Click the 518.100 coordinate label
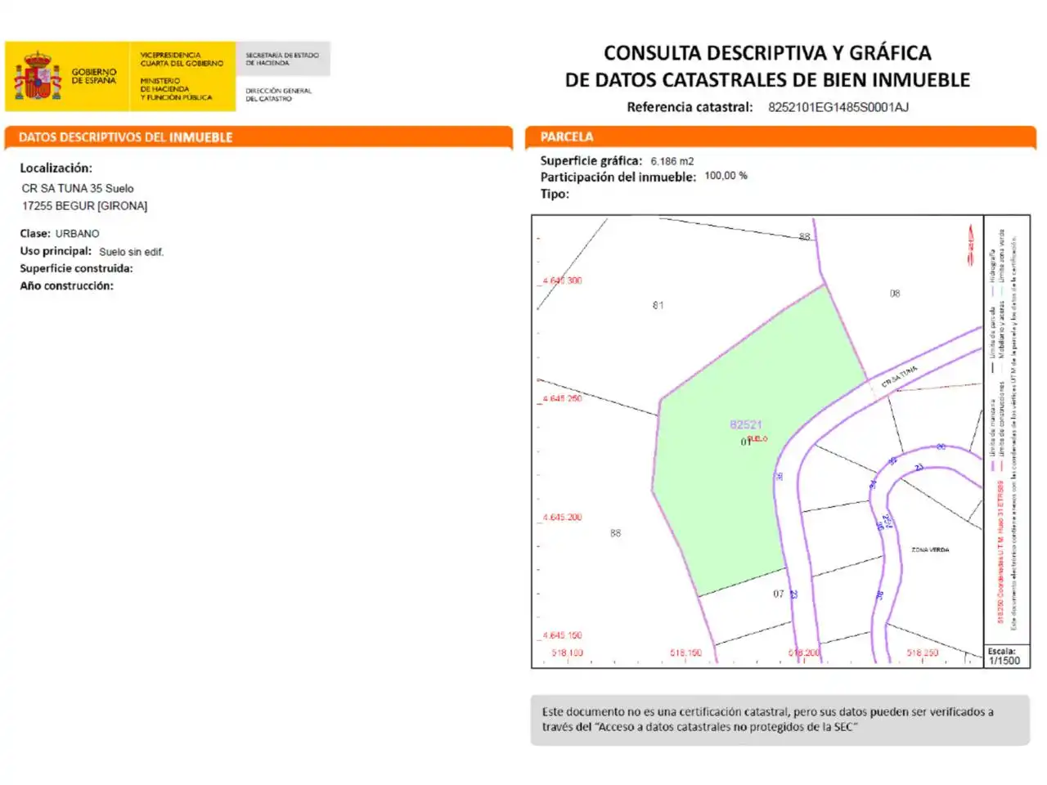This screenshot has height=785, width=1047. click(x=568, y=653)
